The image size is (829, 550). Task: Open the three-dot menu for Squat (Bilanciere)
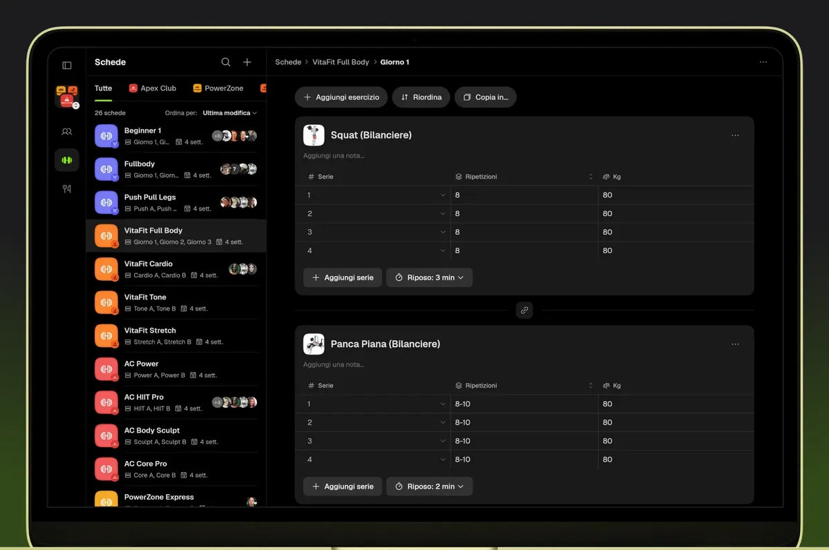735,135
